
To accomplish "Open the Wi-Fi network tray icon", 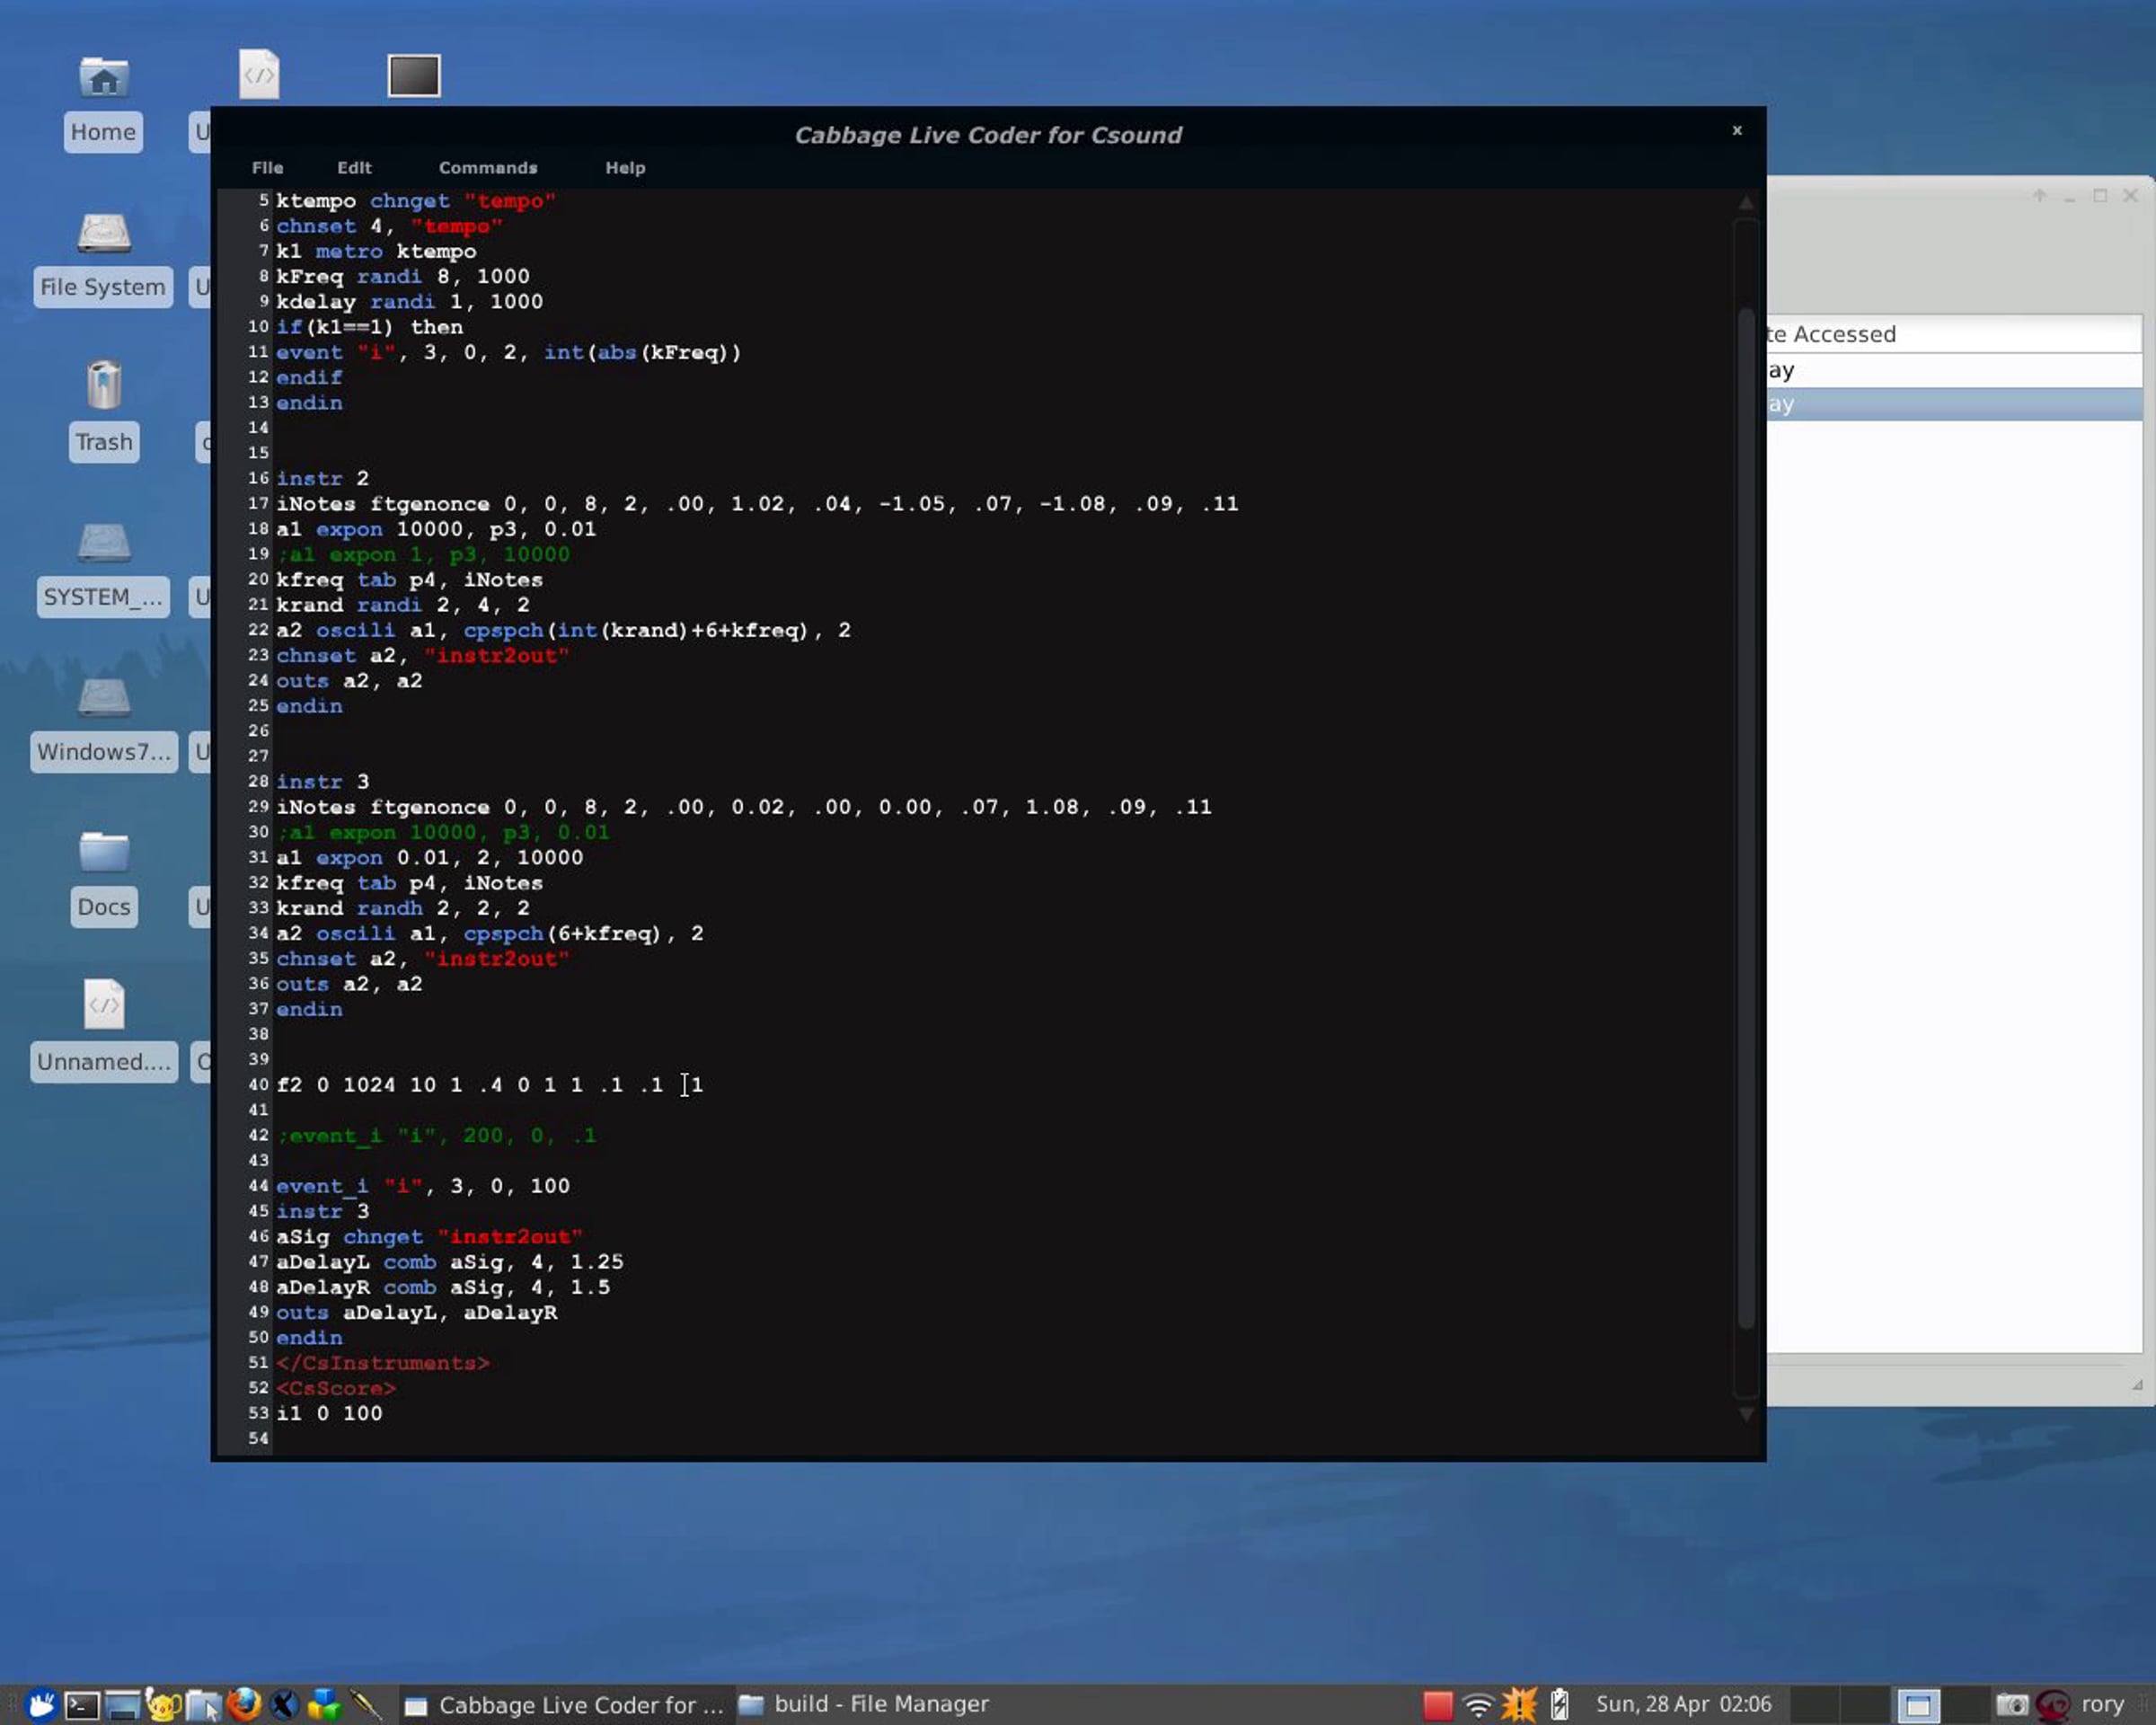I will coord(1478,1705).
